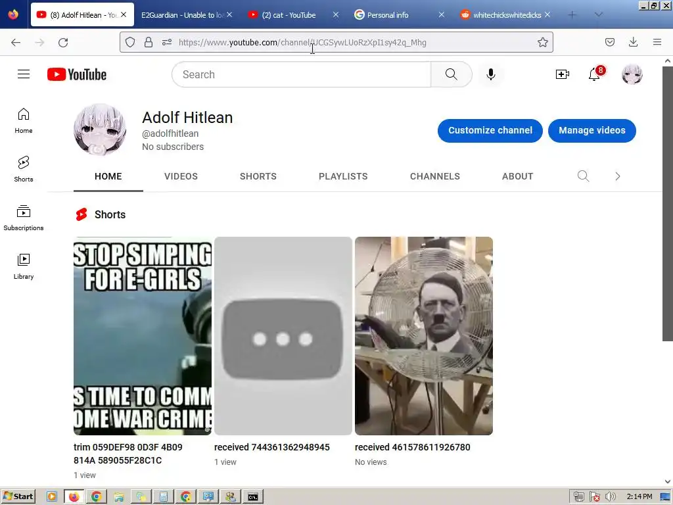Save page to Pocket

[609, 42]
